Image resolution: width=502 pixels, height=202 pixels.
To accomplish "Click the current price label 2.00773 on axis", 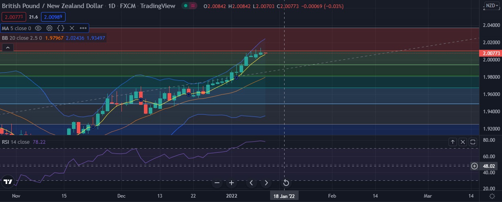I will (x=490, y=53).
